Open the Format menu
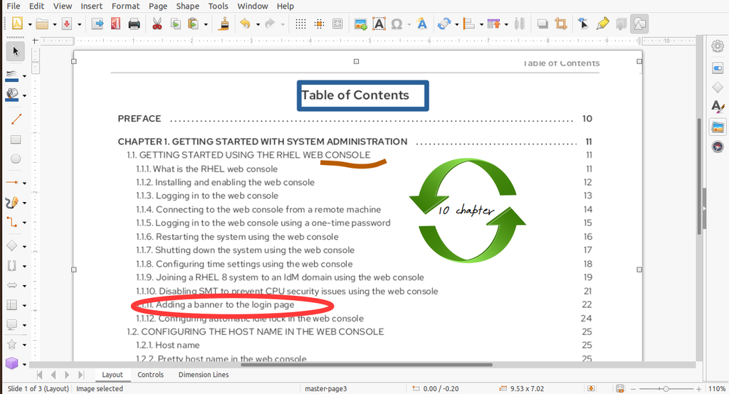 (125, 6)
